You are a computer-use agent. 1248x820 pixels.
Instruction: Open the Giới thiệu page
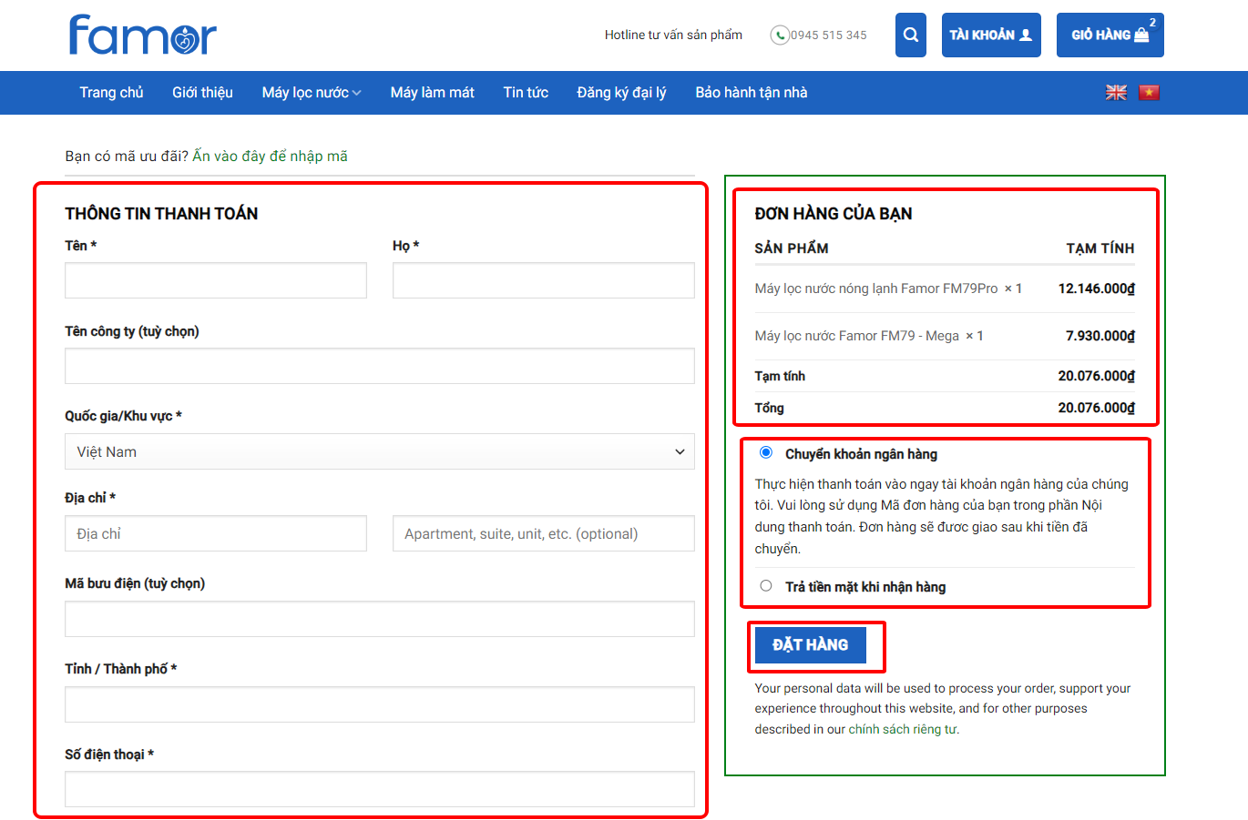[x=202, y=92]
